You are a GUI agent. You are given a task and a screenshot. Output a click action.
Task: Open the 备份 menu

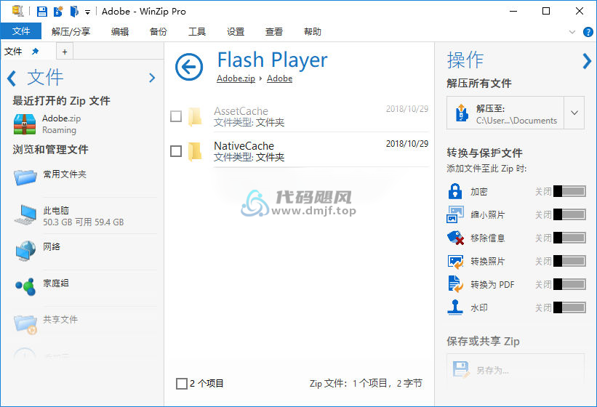[159, 31]
